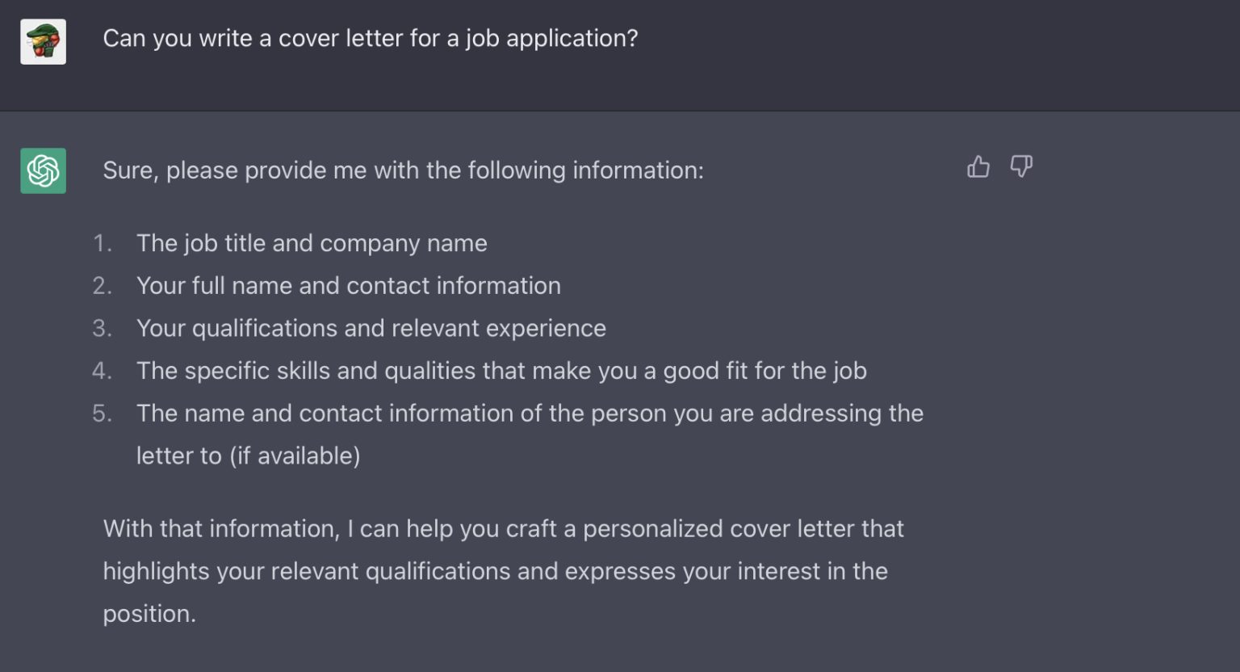The image size is (1240, 672).
Task: Click the list number '3.' marker
Action: [102, 328]
